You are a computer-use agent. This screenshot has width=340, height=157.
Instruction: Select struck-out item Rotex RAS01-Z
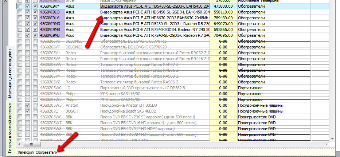click(155, 70)
